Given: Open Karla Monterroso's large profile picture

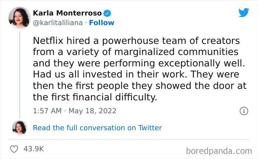Looking at the screenshot, I should click(x=19, y=18).
